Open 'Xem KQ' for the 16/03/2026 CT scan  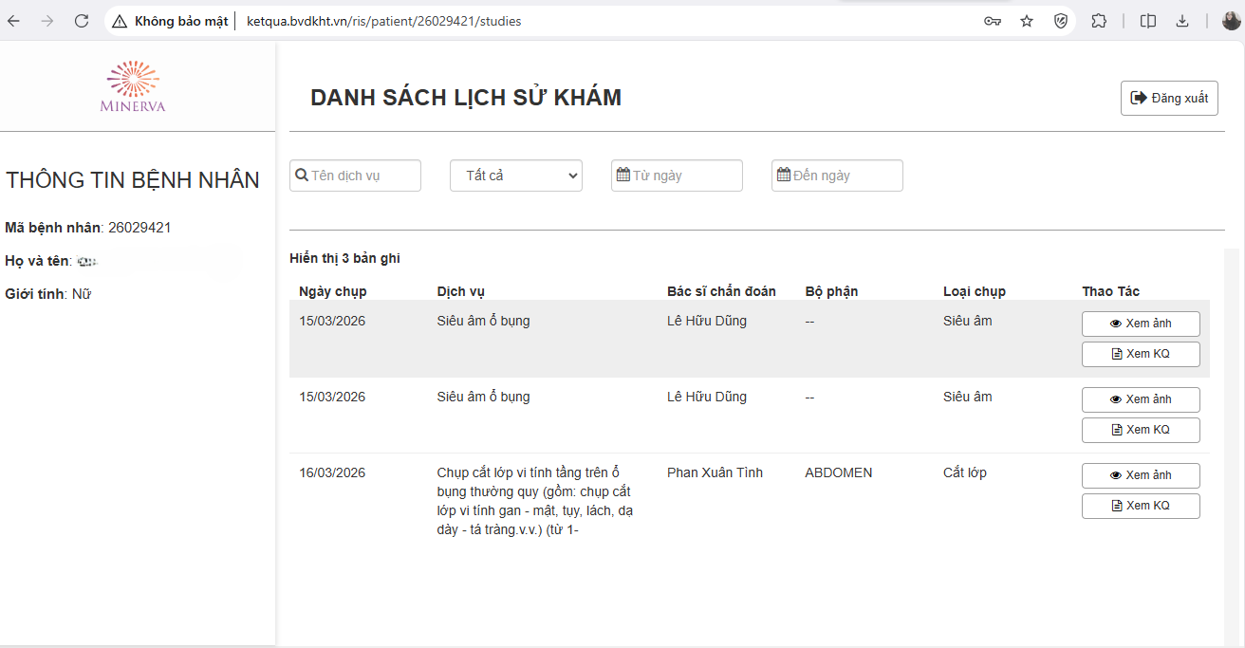point(1141,506)
